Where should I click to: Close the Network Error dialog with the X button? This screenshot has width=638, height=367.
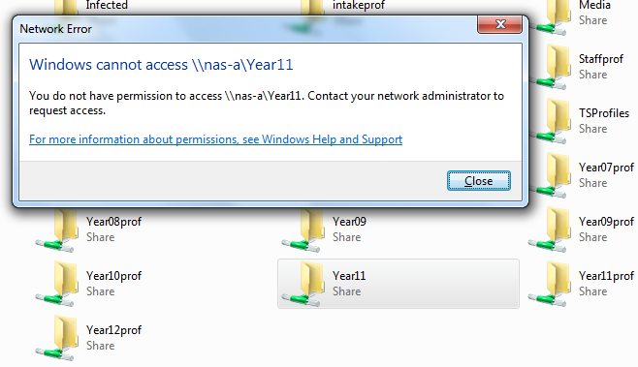coord(500,24)
